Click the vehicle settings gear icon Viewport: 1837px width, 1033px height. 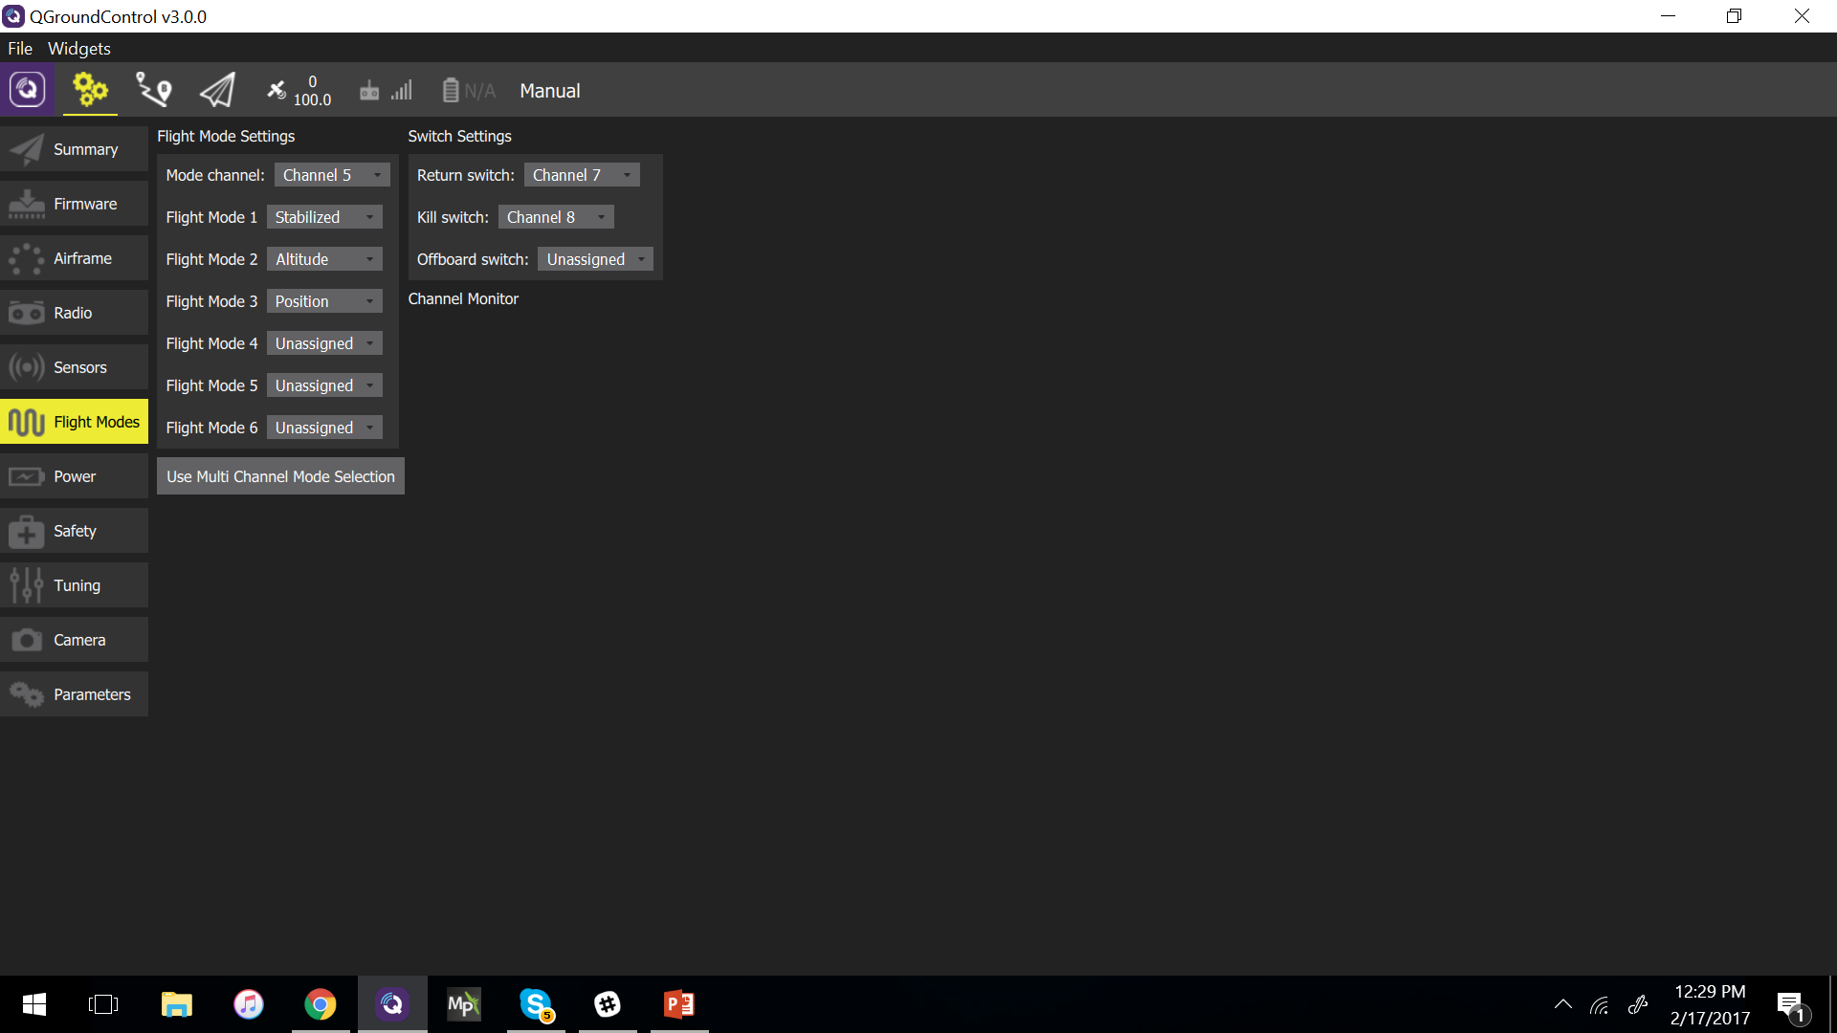[90, 90]
